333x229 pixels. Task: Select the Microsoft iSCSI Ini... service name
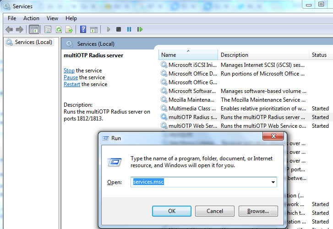(x=193, y=65)
